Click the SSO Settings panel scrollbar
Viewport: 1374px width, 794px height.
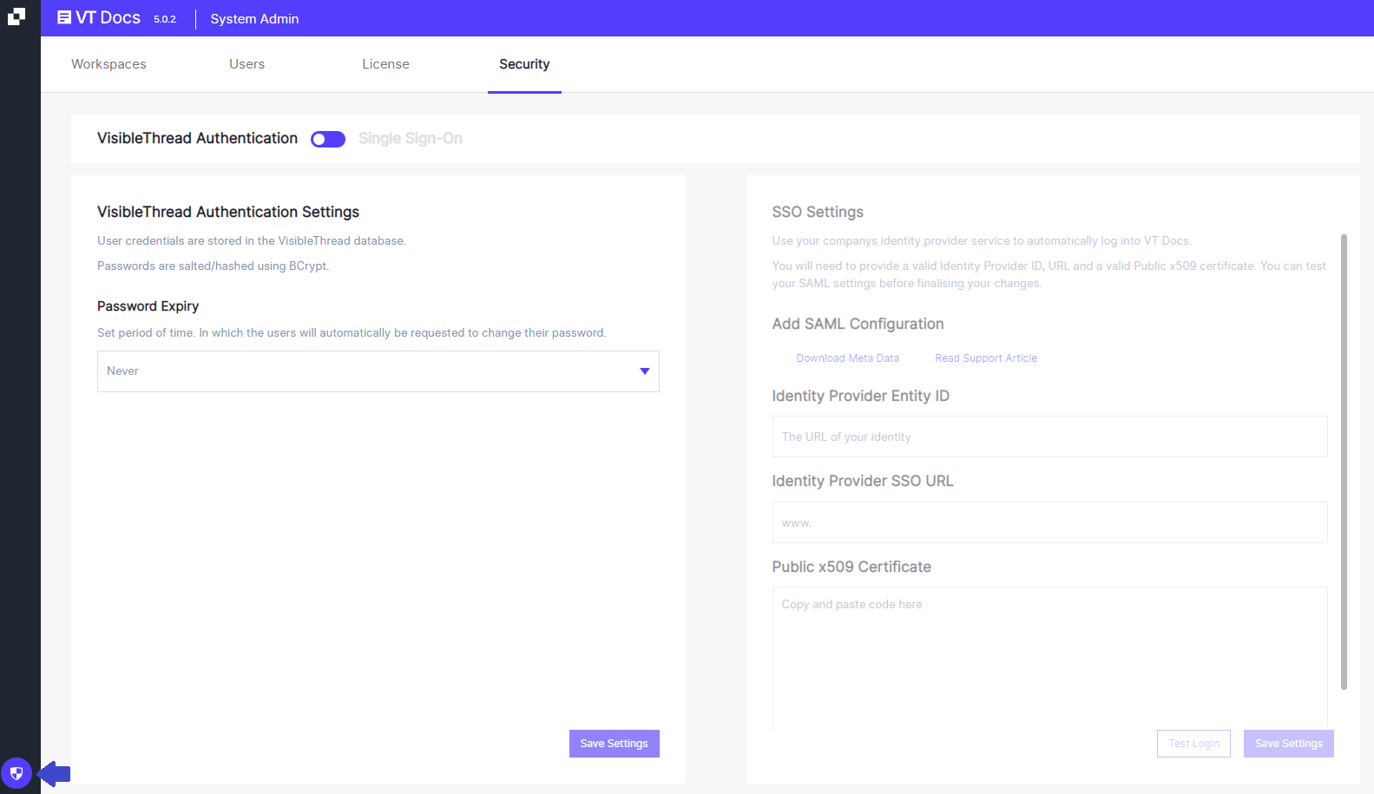point(1344,462)
